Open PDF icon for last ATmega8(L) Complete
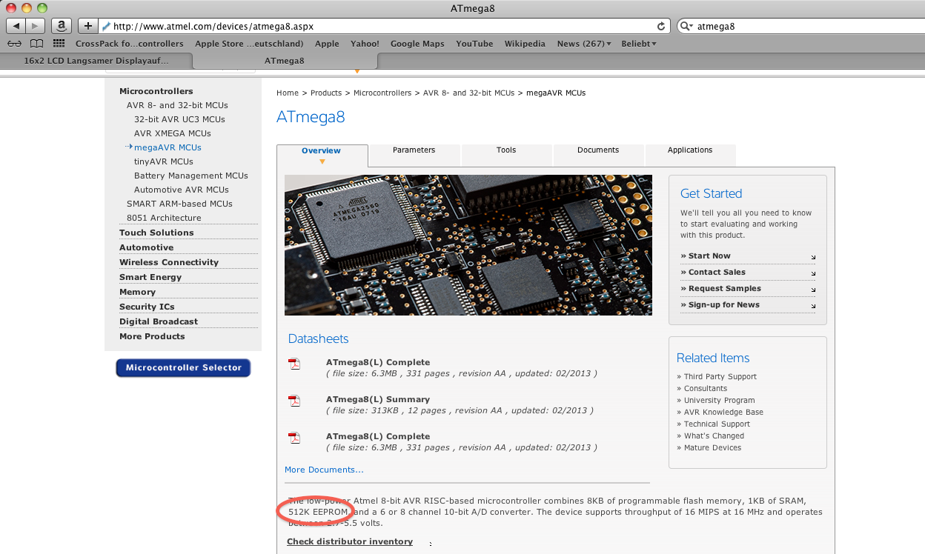925x554 pixels. tap(294, 438)
